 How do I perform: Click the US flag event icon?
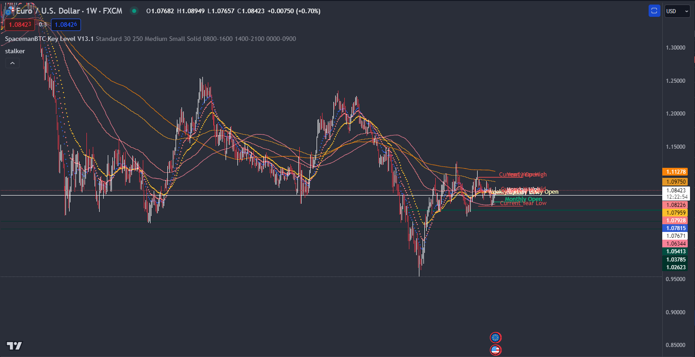coord(495,350)
